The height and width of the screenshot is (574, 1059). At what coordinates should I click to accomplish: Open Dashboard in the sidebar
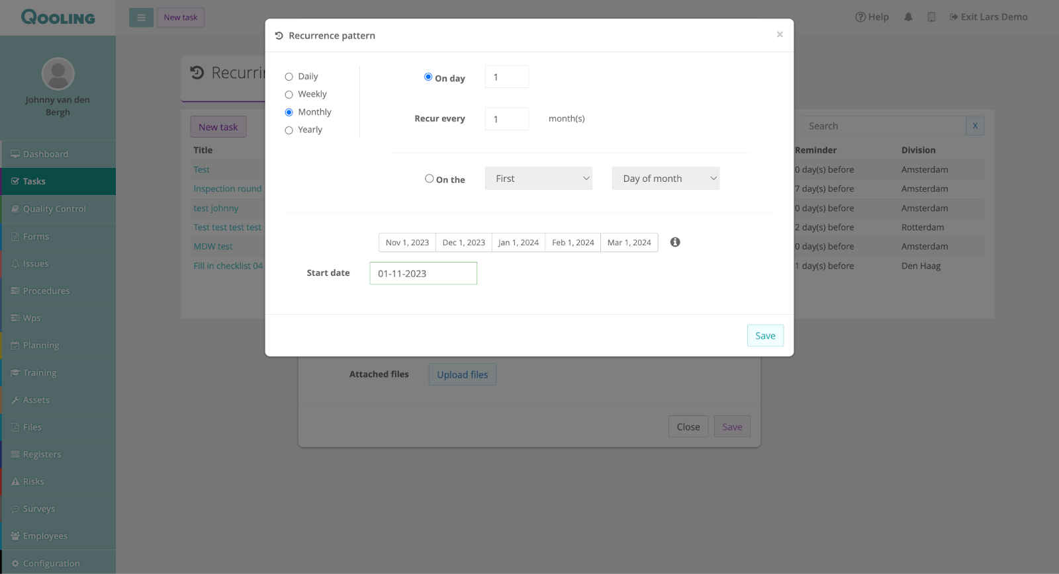click(x=58, y=154)
